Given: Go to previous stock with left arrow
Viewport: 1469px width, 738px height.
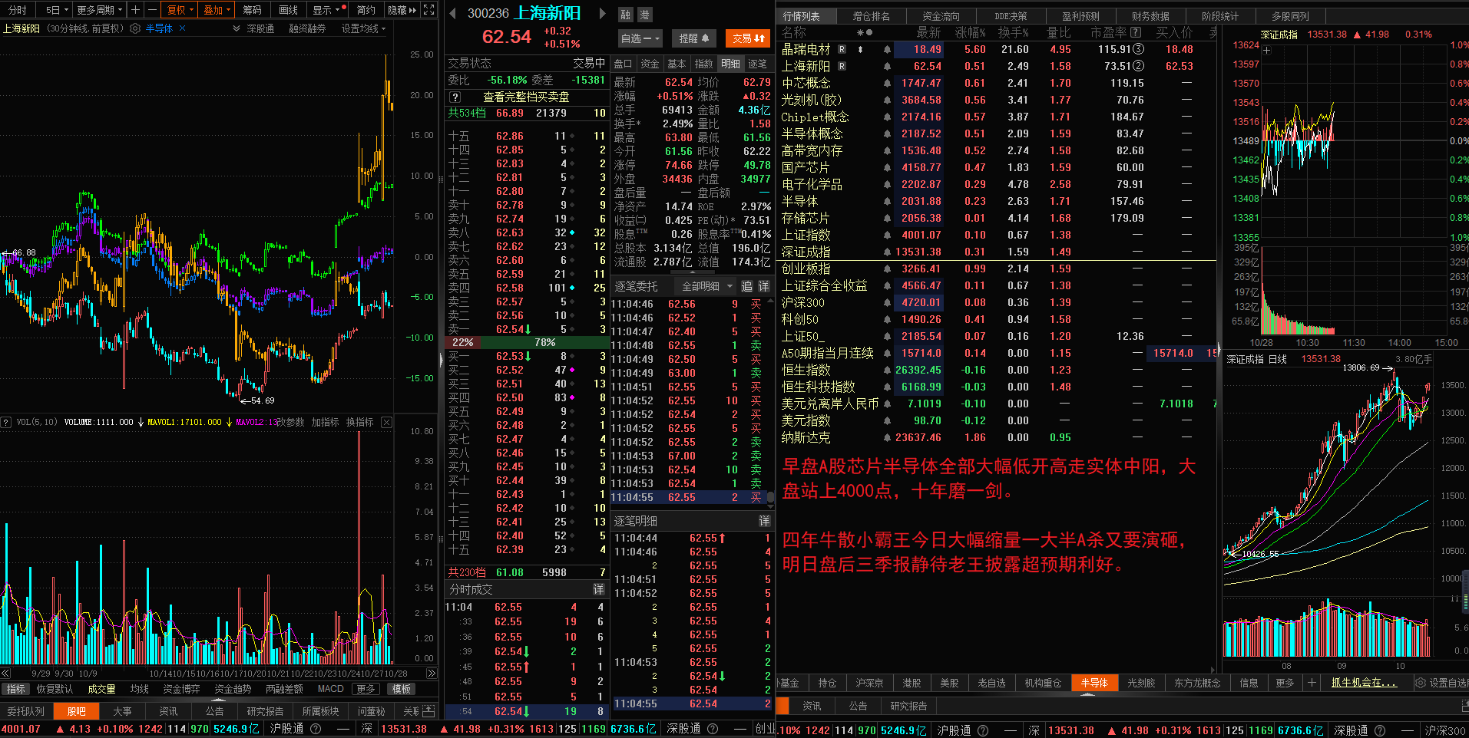Looking at the screenshot, I should pyautogui.click(x=452, y=13).
